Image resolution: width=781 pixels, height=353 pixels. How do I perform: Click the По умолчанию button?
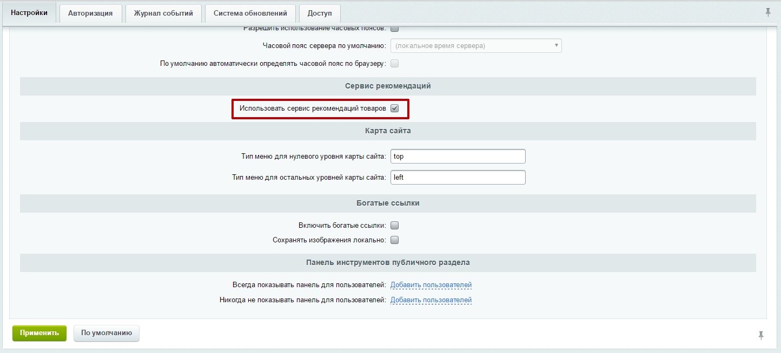tap(107, 333)
